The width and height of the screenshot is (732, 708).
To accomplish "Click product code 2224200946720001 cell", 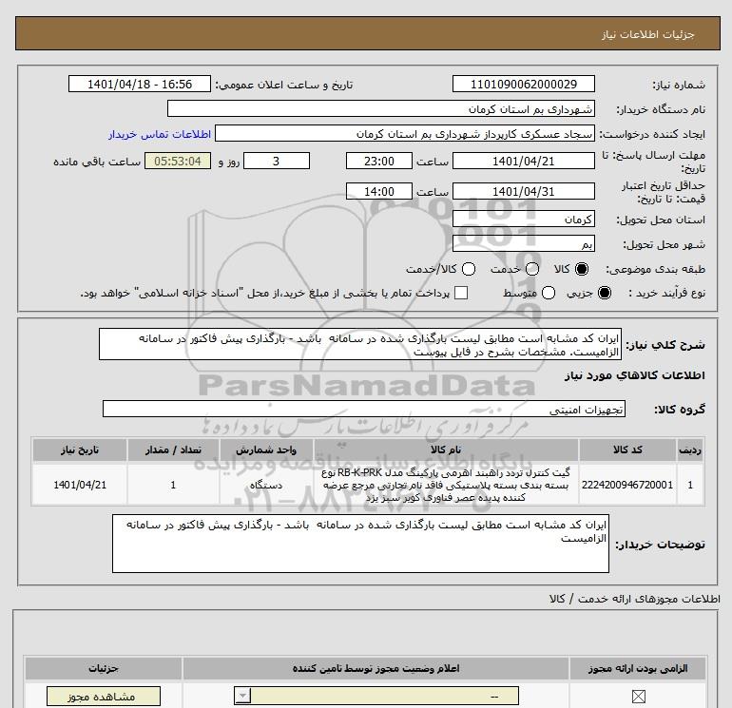I will pos(627,485).
